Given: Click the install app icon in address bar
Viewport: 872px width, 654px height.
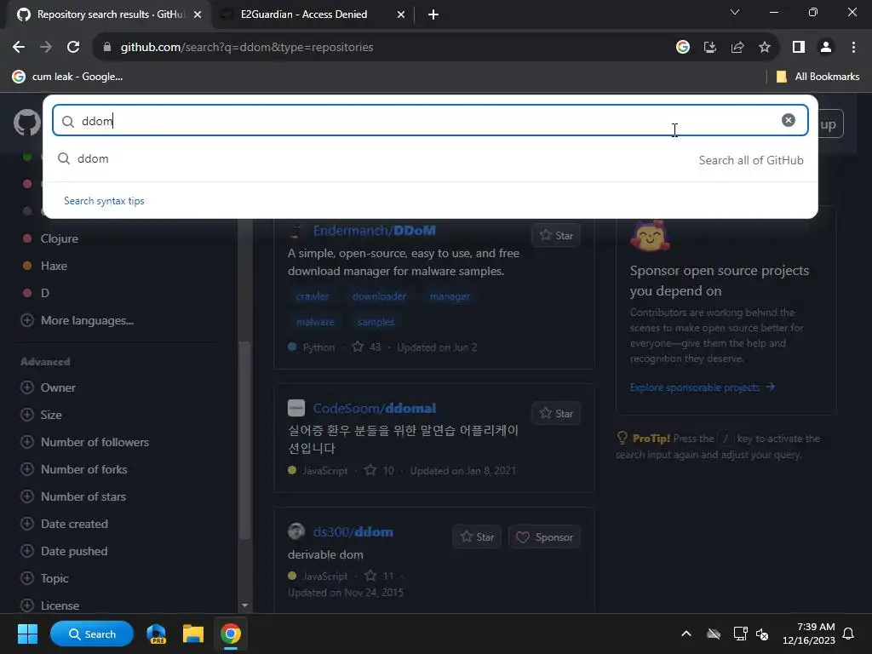Looking at the screenshot, I should pyautogui.click(x=710, y=48).
